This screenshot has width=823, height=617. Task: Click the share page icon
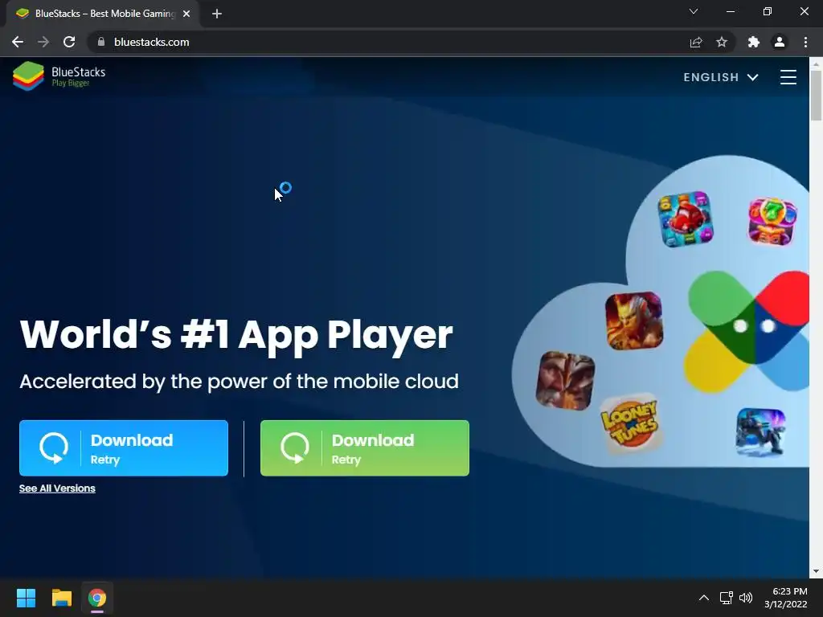696,42
